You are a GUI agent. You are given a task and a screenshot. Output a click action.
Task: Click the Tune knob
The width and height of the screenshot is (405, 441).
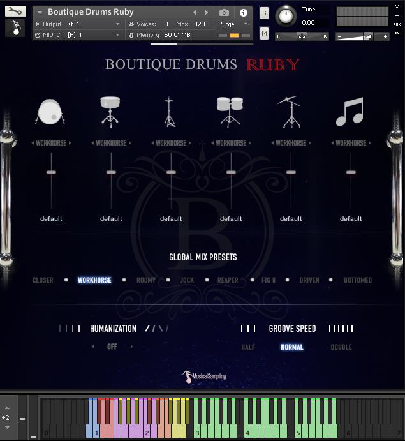click(286, 16)
